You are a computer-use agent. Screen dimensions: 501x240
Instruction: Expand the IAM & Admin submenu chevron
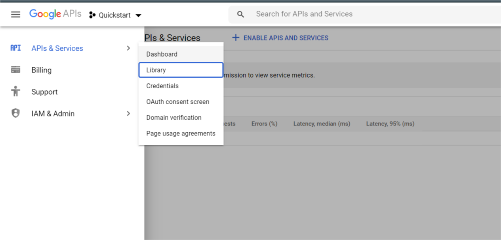(x=128, y=113)
